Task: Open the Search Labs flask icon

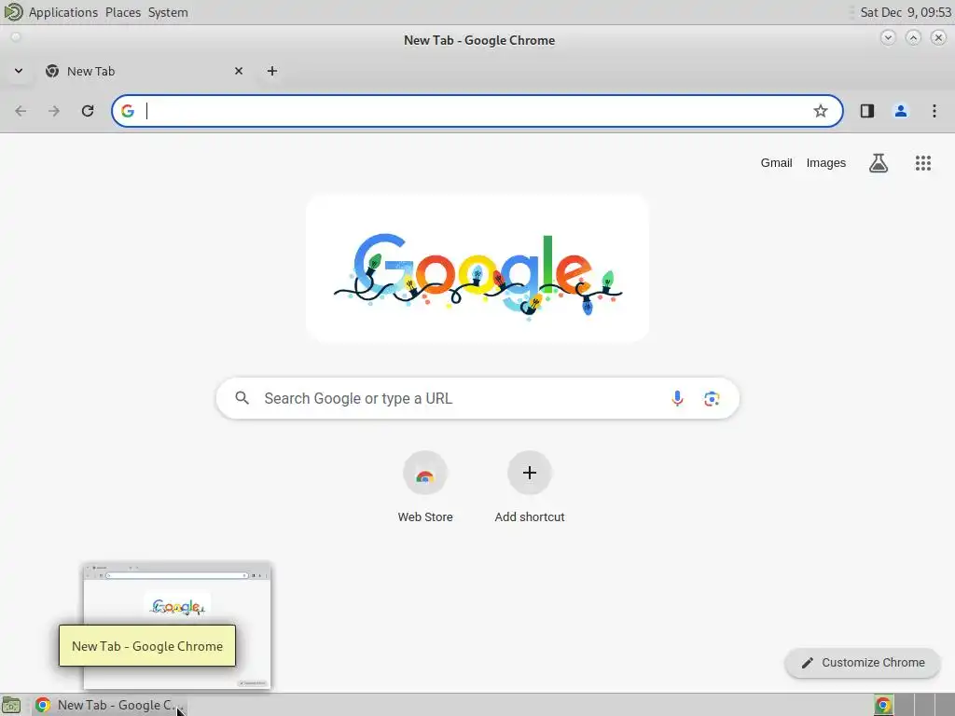Action: [879, 162]
